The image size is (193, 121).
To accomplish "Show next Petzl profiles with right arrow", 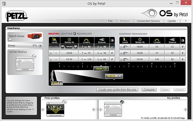I will [94, 109].
